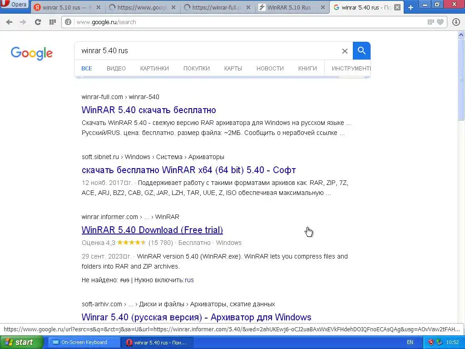Open WinRAR 5.40 скачать бесплатно result
Image resolution: width=465 pixels, height=349 pixels.
coord(149,110)
